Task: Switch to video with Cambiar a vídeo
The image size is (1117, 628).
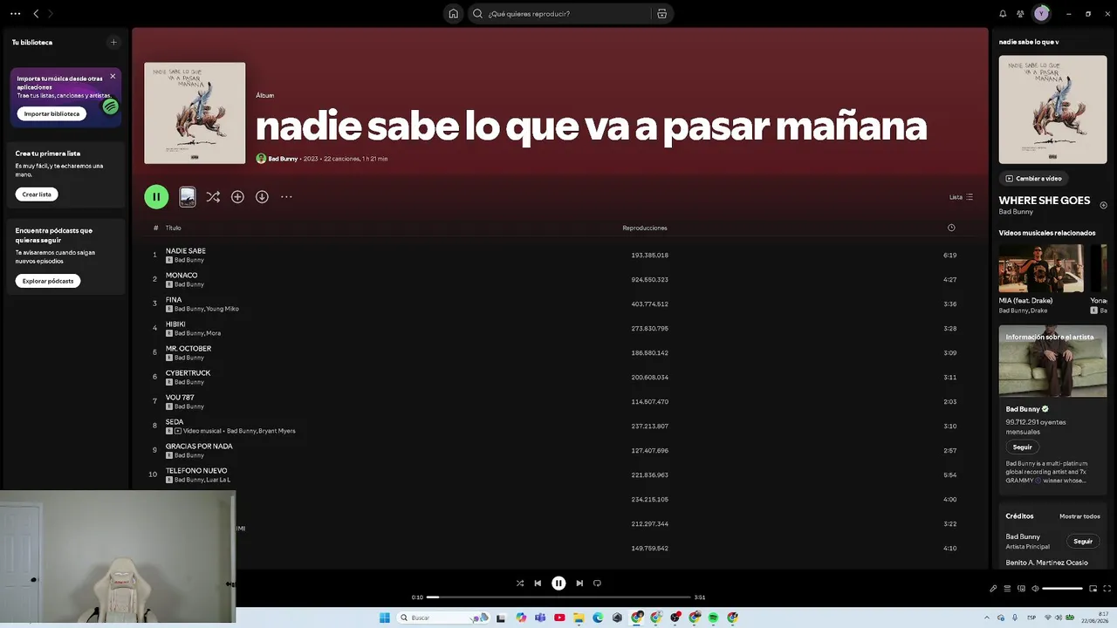Action: [1033, 179]
